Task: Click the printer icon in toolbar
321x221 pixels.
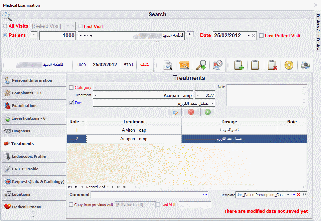Action: [305, 65]
